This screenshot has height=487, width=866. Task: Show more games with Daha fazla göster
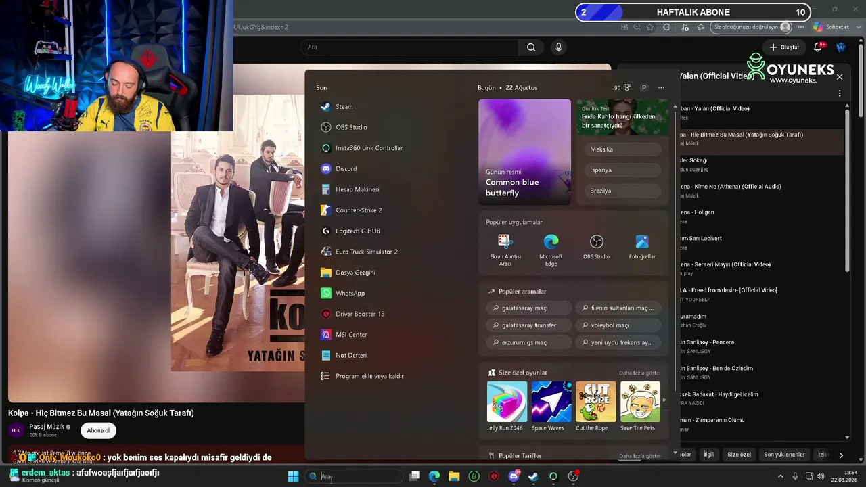(x=640, y=373)
